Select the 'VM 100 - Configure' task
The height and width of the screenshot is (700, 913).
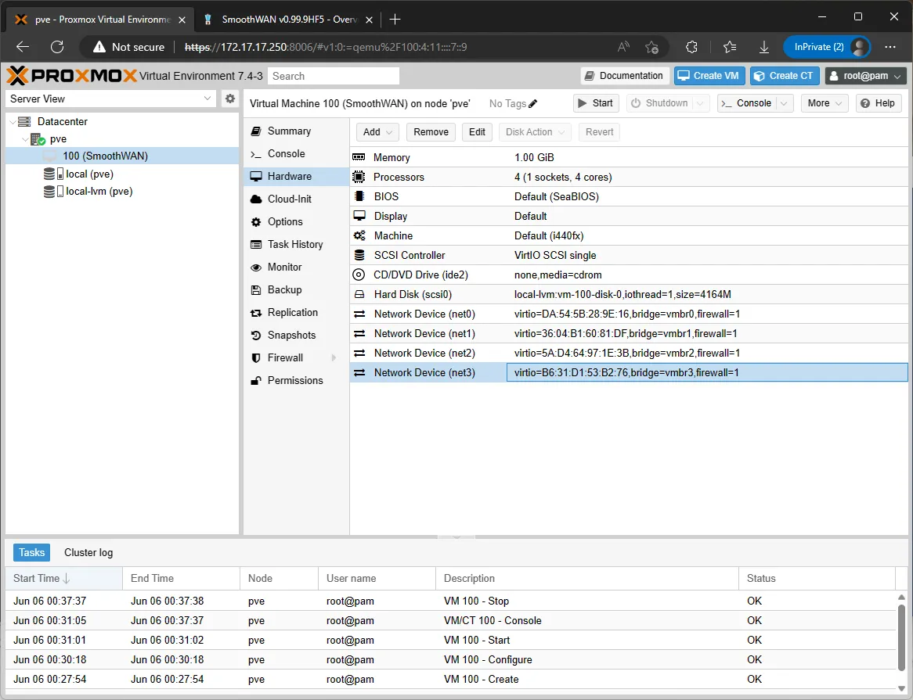pyautogui.click(x=451, y=660)
